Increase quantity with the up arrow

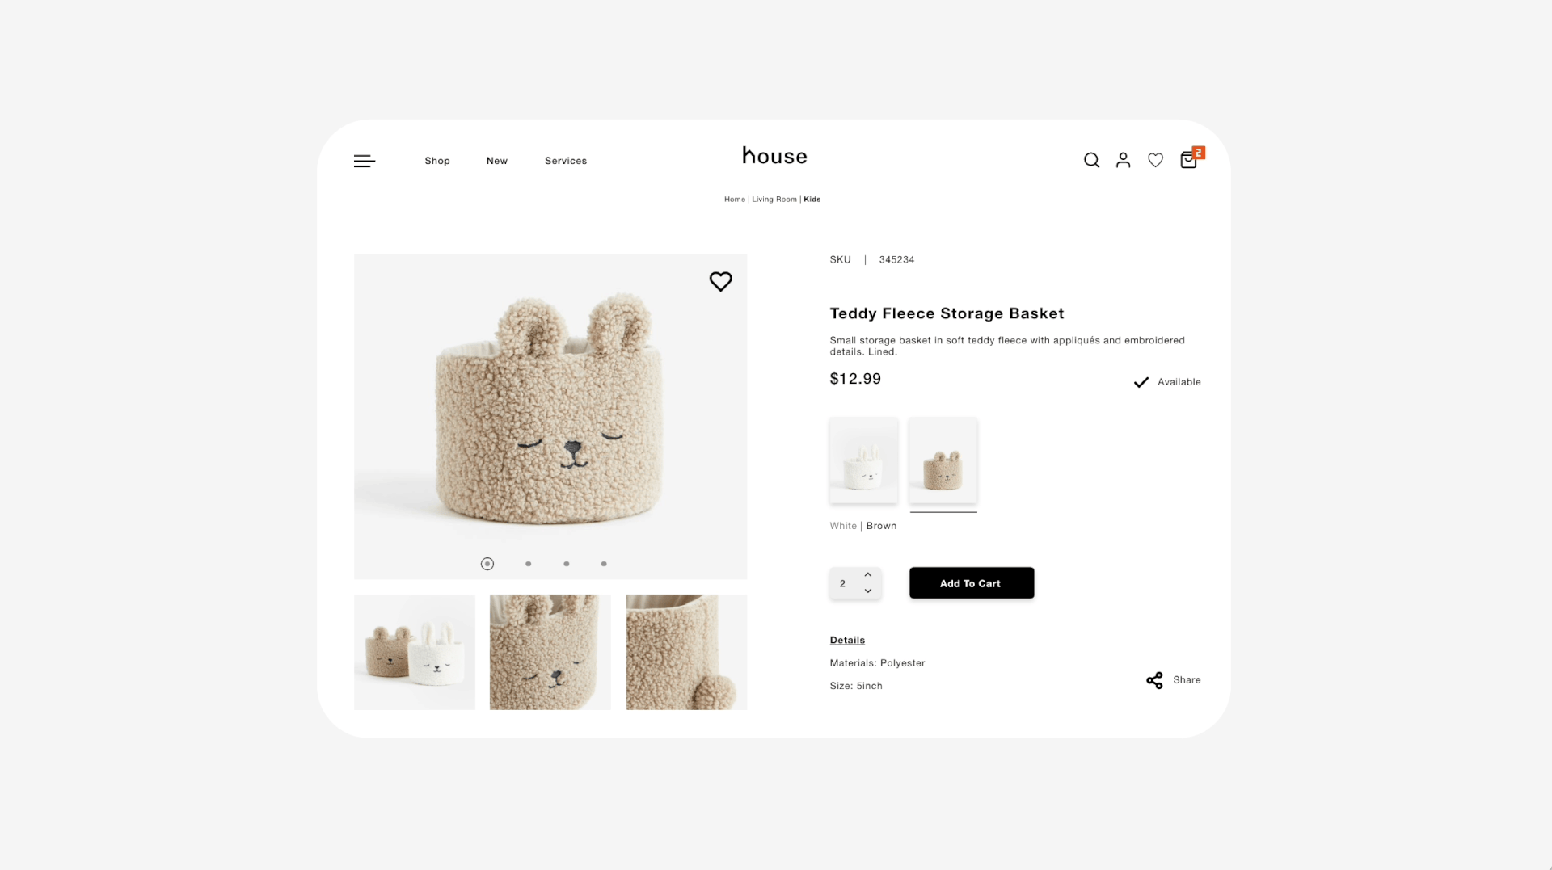868,575
